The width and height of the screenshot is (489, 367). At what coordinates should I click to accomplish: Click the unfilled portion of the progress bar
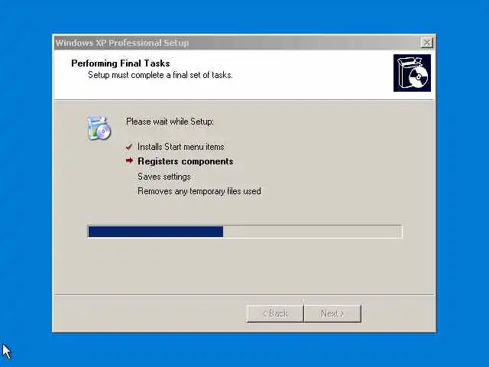313,232
